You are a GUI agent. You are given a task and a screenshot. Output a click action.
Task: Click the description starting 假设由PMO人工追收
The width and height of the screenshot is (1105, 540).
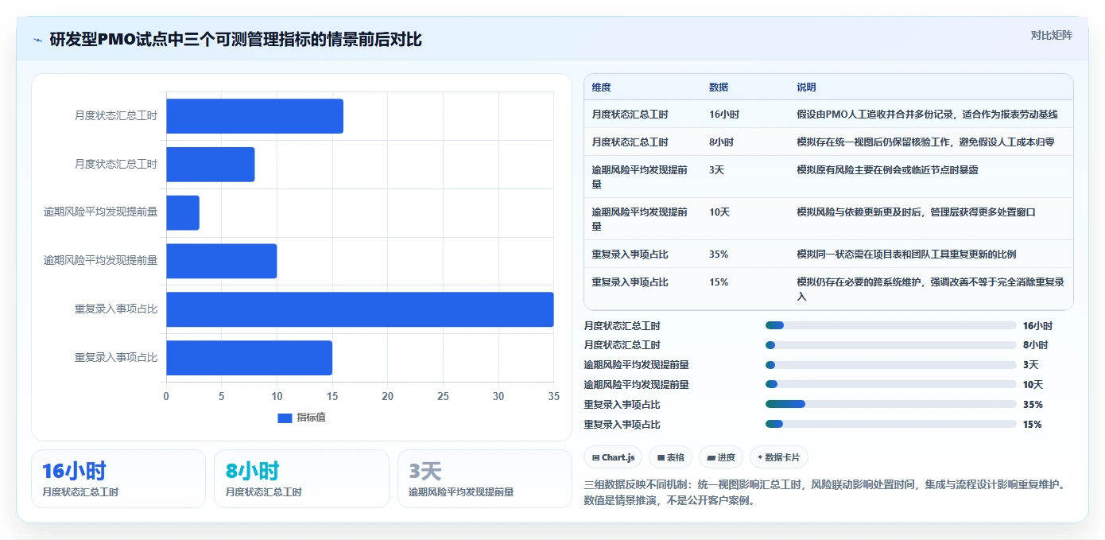[928, 115]
